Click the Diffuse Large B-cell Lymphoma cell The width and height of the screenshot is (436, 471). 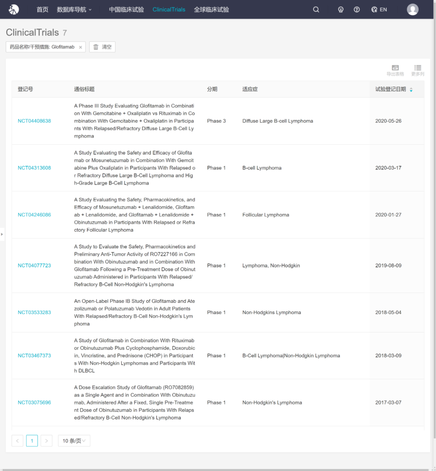tap(278, 121)
